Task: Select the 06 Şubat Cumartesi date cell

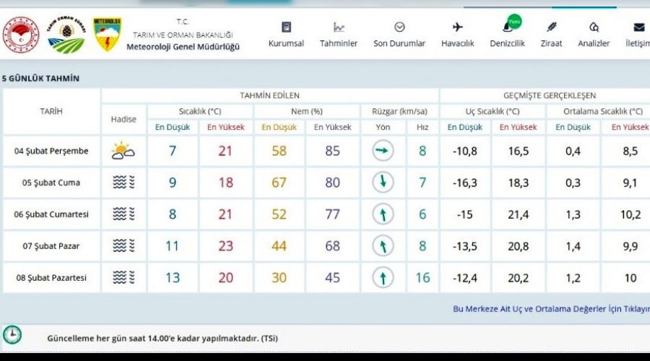Action: tap(51, 214)
